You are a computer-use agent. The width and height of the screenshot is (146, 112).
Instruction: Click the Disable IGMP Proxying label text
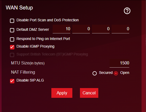pos(35,47)
